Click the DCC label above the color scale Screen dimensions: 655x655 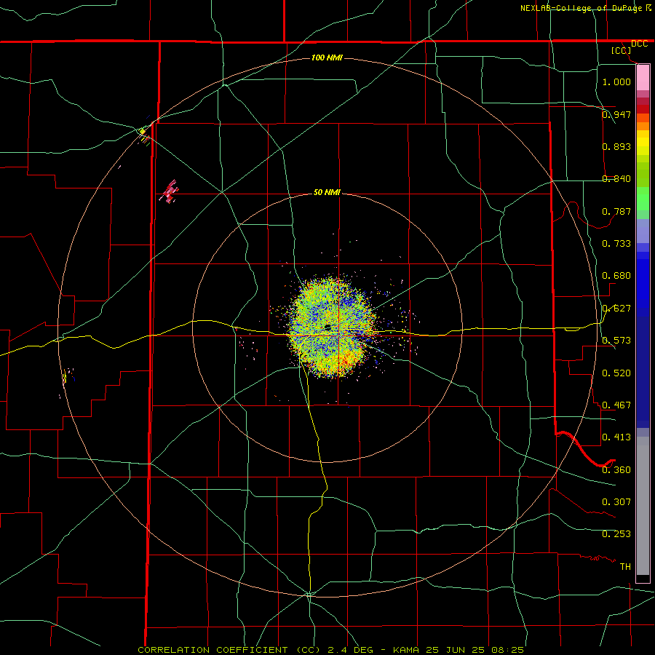pyautogui.click(x=639, y=44)
